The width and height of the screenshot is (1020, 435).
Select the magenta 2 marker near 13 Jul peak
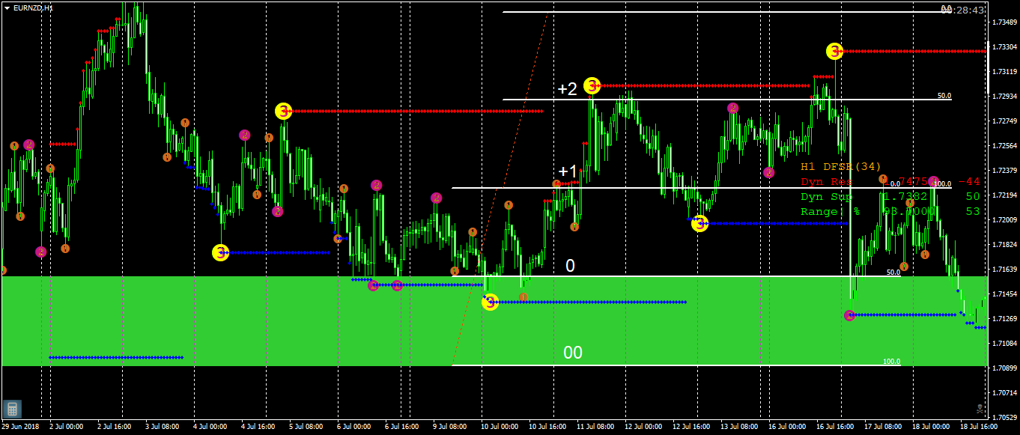[x=732, y=108]
